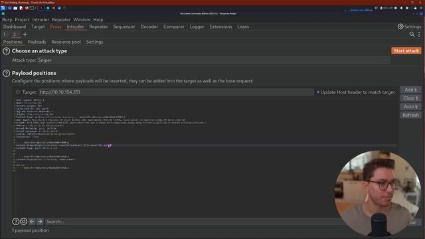The height and width of the screenshot is (239, 425).
Task: Switch to the Comparer tab
Action: [x=174, y=27]
